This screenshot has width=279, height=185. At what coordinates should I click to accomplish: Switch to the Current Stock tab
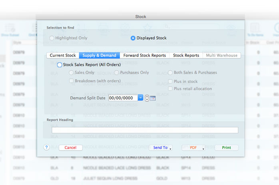[x=63, y=55]
